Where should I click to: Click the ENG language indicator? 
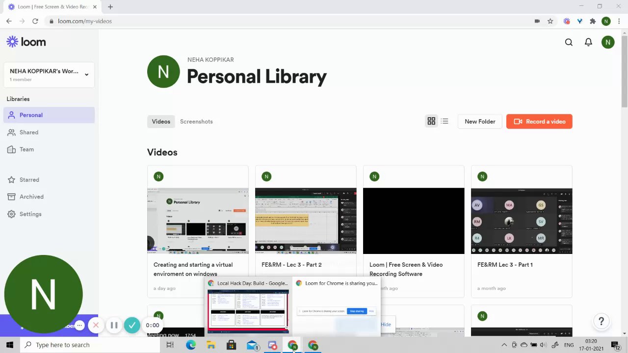pyautogui.click(x=569, y=345)
